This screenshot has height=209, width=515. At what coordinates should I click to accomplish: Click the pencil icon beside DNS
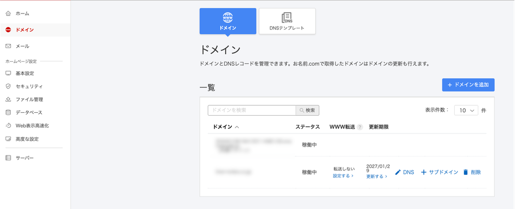point(398,172)
